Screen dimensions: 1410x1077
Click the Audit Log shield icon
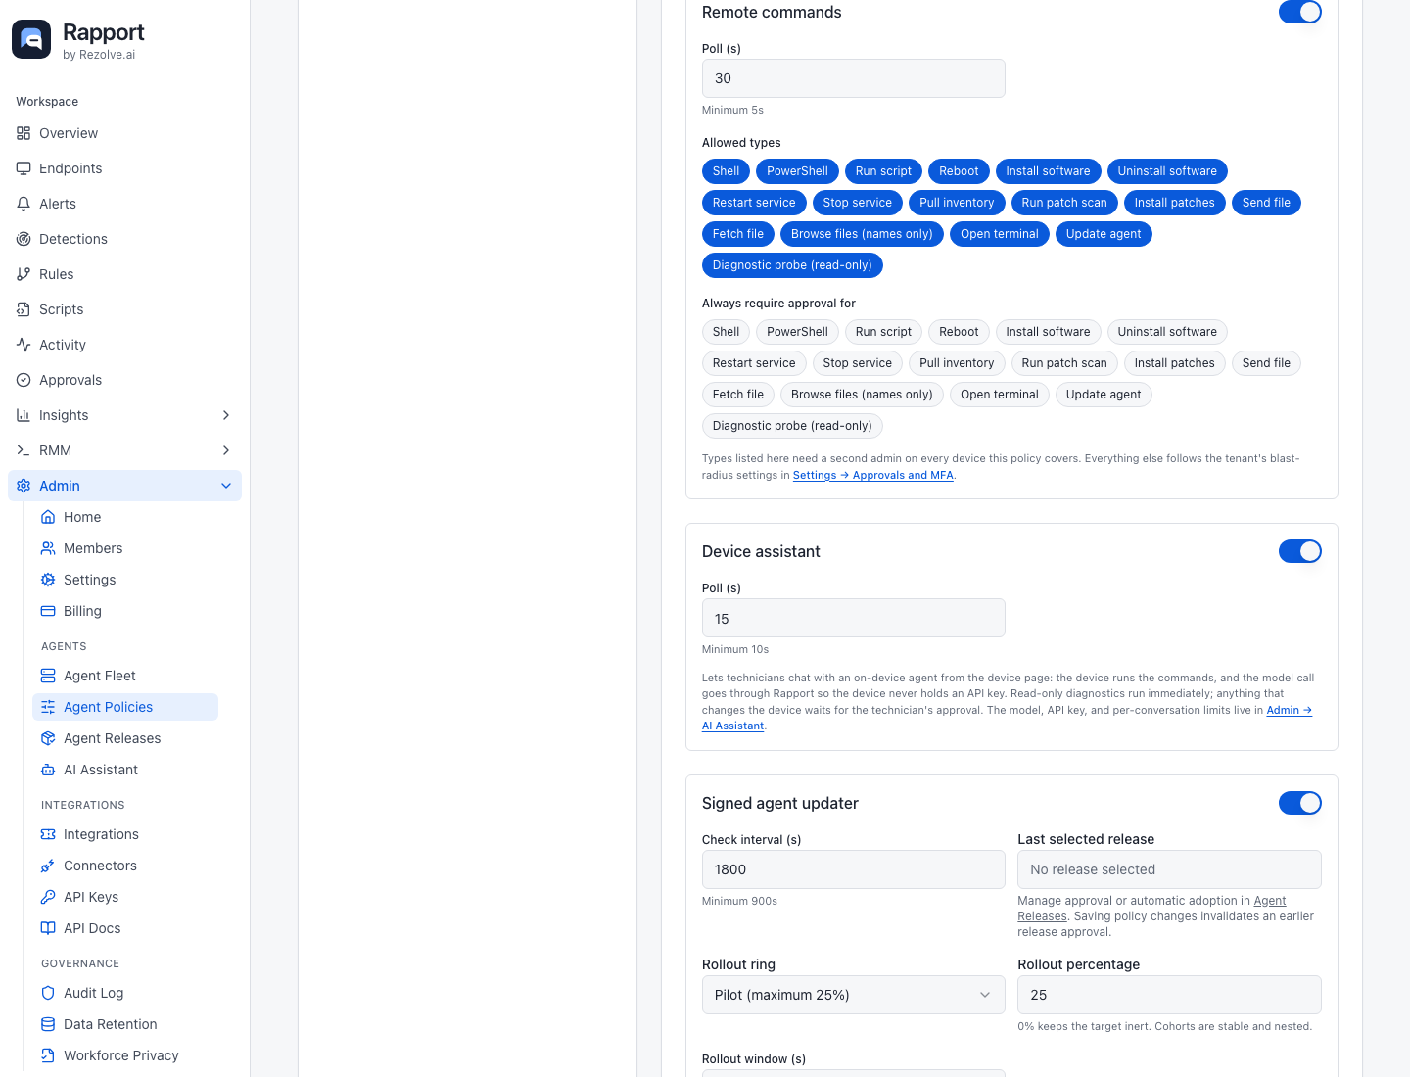(x=48, y=993)
